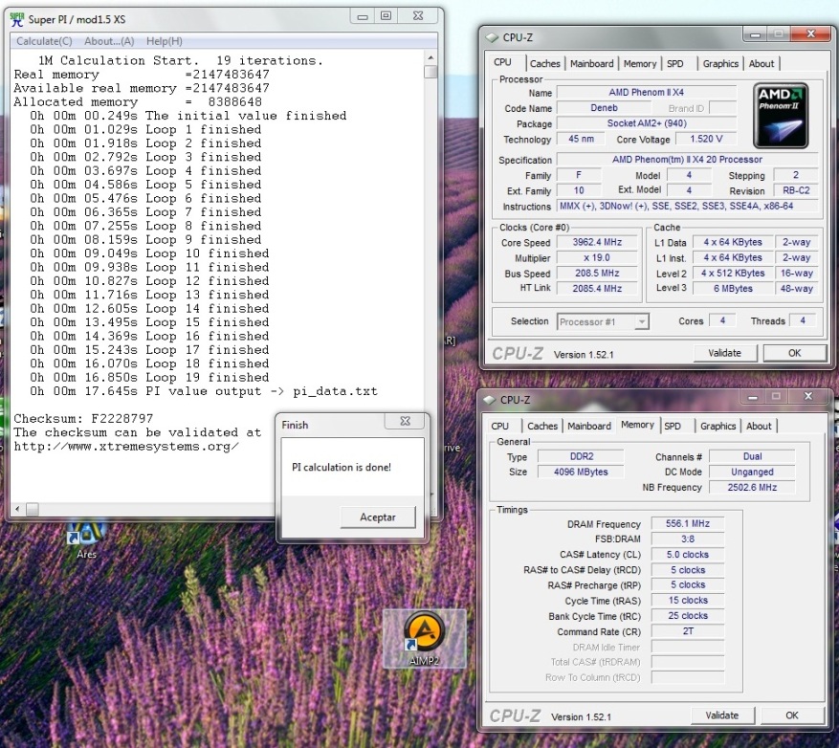Click the AMD Phenom II logo image
Screen dimensions: 839x748
coord(781,115)
